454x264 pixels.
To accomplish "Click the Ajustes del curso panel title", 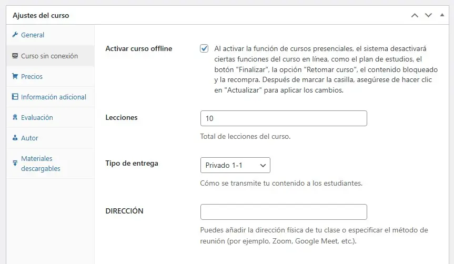I will pos(41,15).
